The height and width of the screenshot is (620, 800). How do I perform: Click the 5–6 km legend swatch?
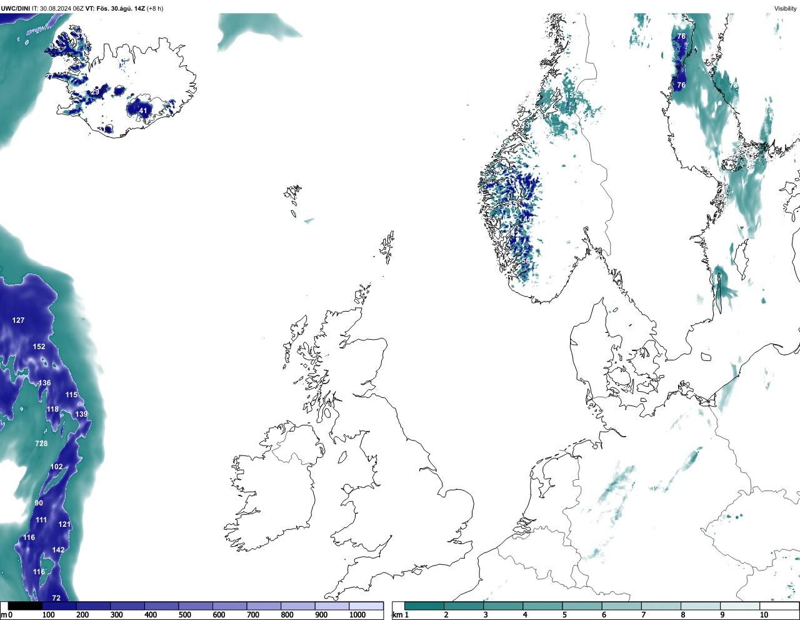click(582, 606)
